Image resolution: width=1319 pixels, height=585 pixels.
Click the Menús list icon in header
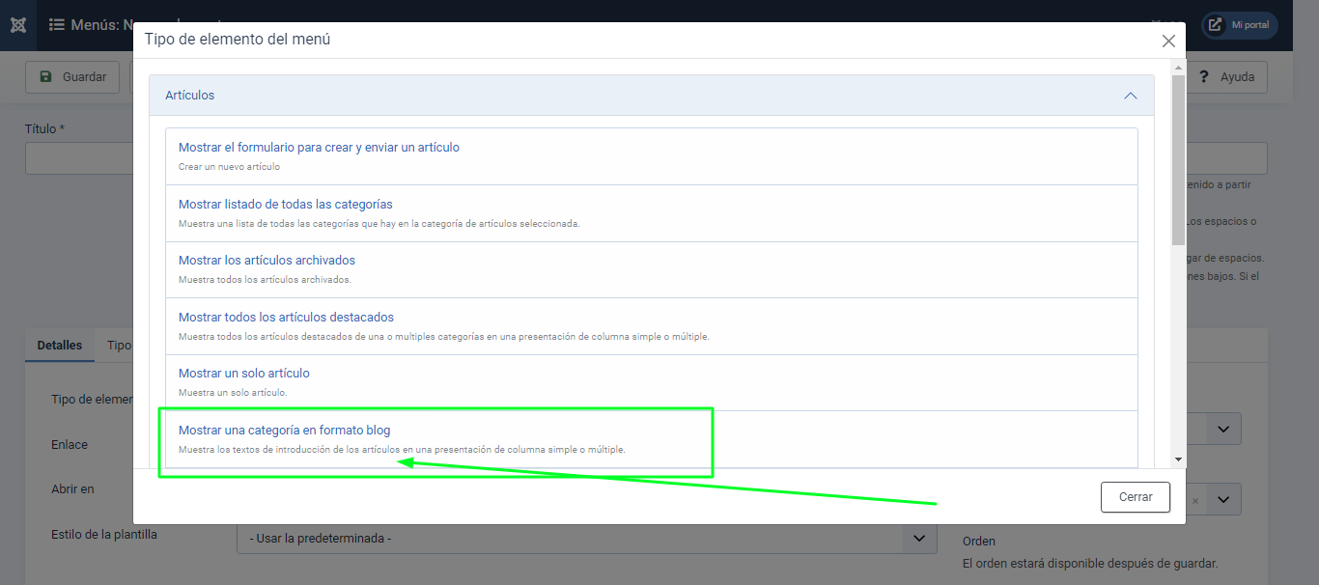(57, 25)
